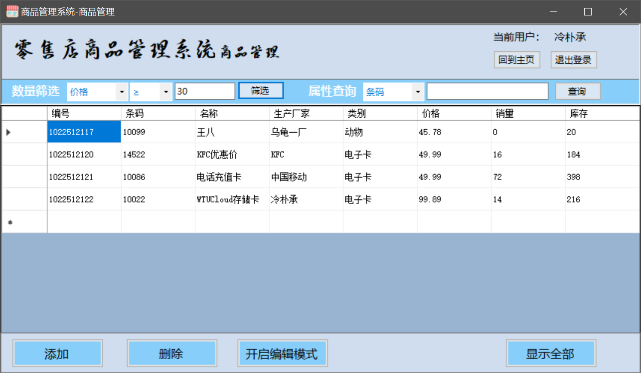The height and width of the screenshot is (373, 641).
Task: Maximize the 商品管理 window
Action: point(588,11)
